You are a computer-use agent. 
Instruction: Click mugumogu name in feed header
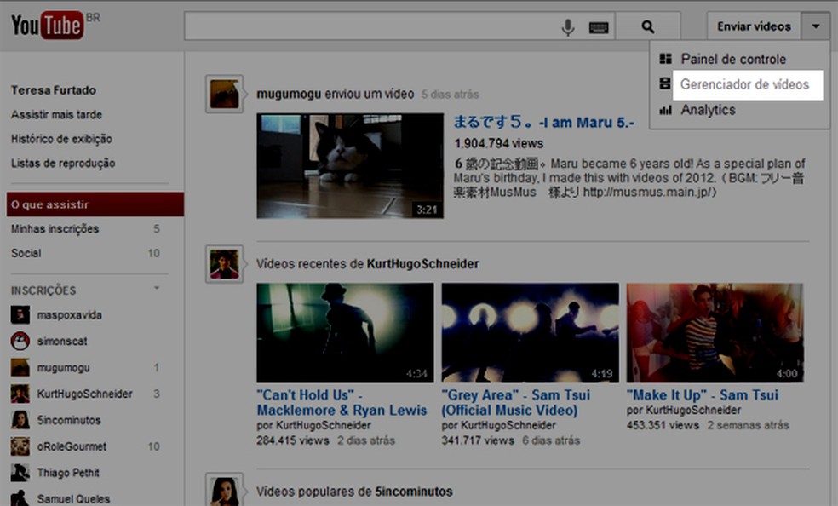[289, 94]
